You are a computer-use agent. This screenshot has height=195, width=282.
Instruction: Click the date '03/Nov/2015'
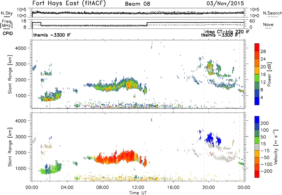225,3
